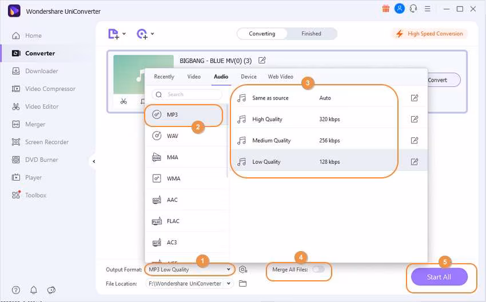
Task: Open the Video Editor
Action: coord(35,106)
